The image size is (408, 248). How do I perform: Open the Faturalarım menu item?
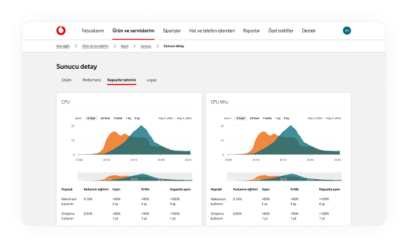(93, 31)
